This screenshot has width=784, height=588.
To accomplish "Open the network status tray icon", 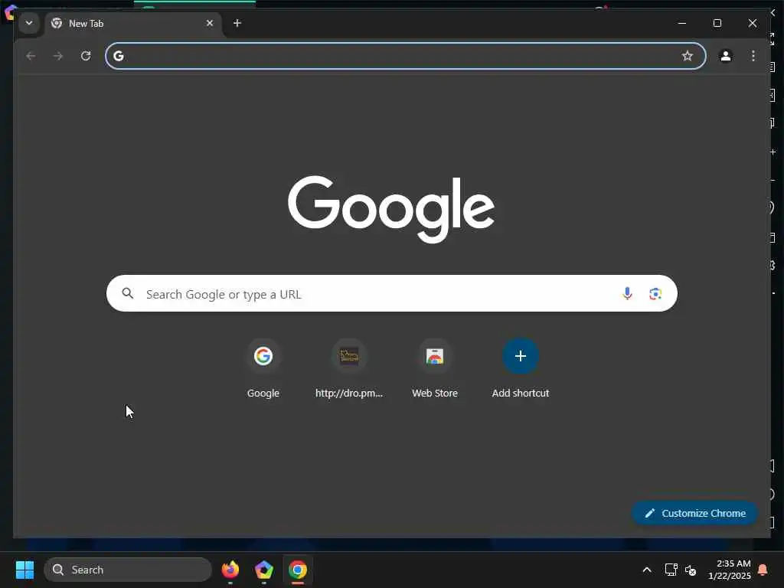I will (671, 570).
